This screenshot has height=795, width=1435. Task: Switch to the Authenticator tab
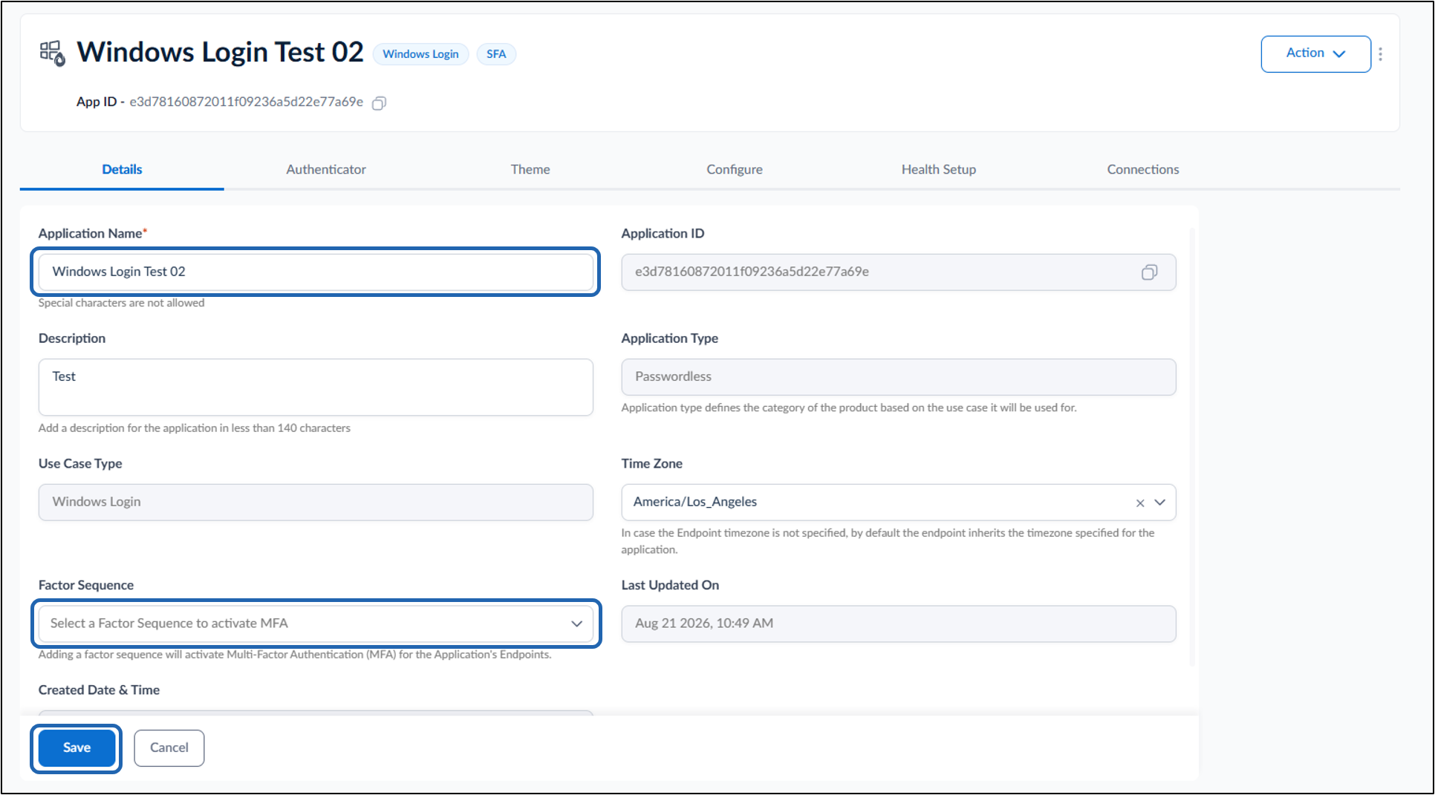(x=326, y=169)
